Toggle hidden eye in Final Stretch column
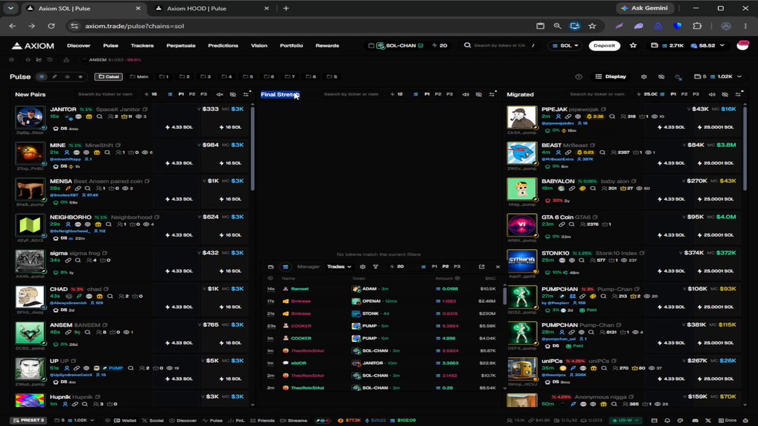This screenshot has width=758, height=426. [478, 94]
